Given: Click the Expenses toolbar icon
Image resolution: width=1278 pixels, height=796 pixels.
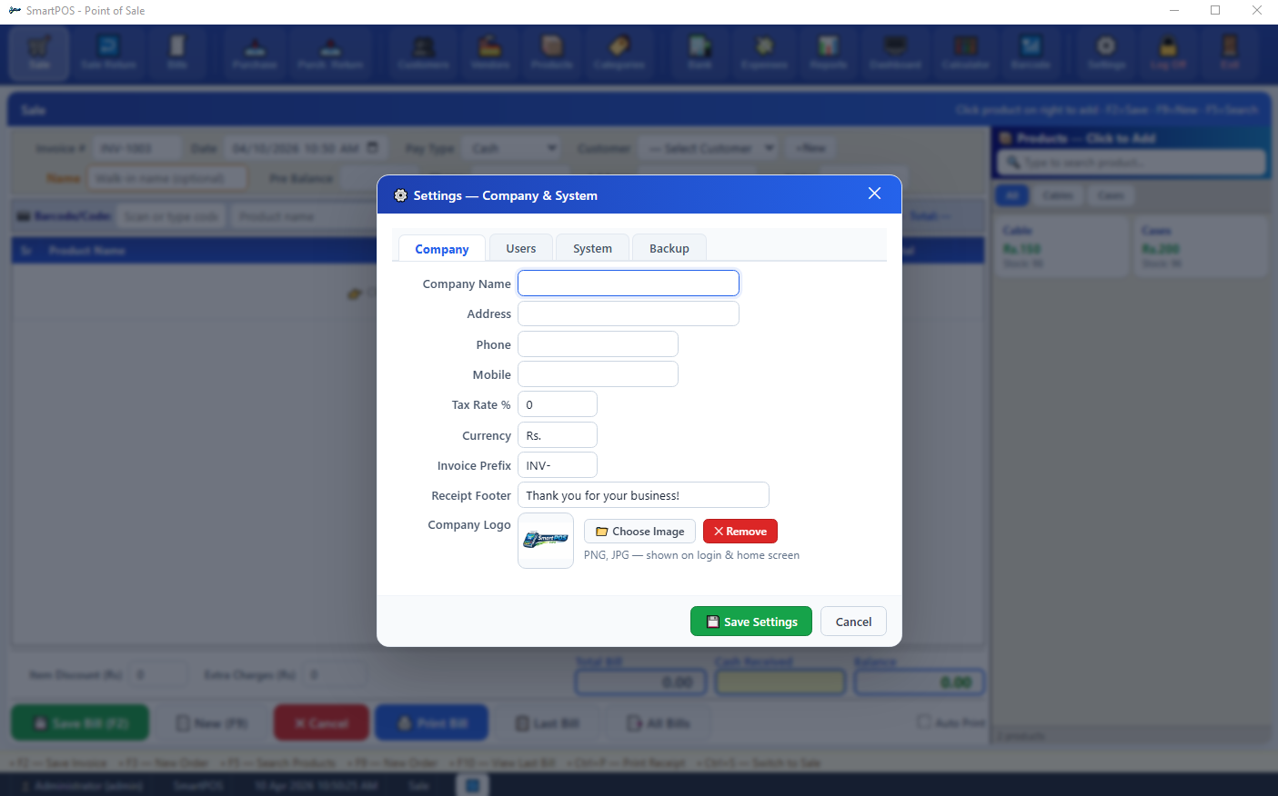Looking at the screenshot, I should (764, 53).
